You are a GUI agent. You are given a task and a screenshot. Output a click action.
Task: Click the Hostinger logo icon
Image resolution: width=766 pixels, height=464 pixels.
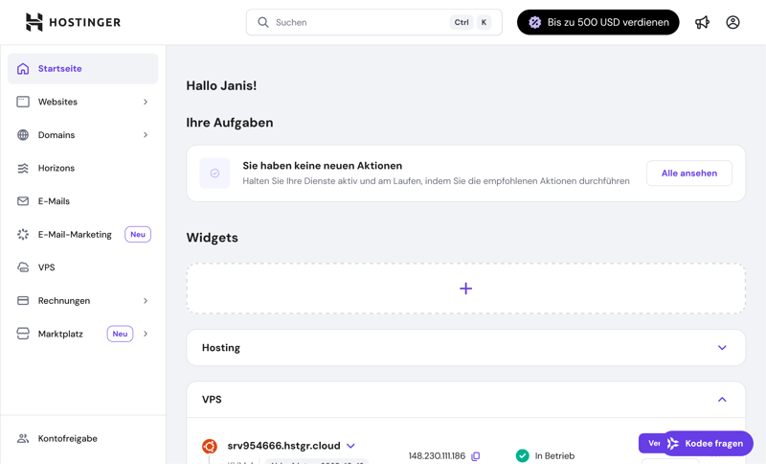(34, 22)
